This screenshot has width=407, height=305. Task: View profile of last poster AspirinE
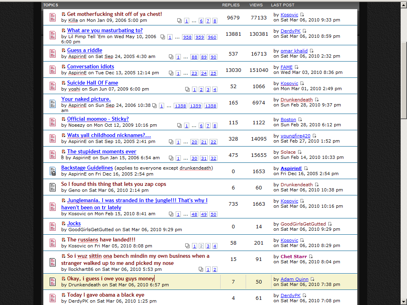291,168
